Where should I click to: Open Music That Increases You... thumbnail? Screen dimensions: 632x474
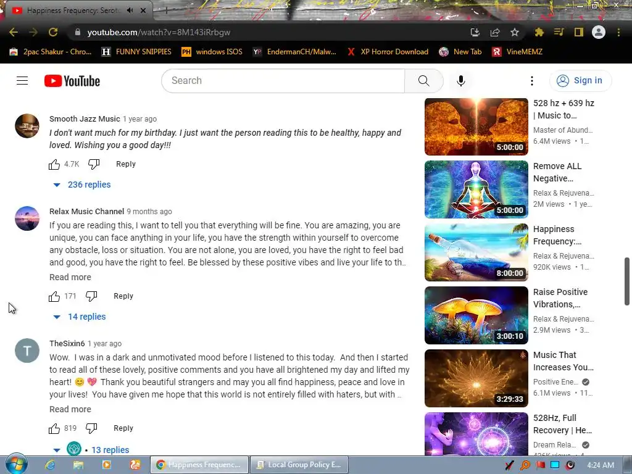476,378
